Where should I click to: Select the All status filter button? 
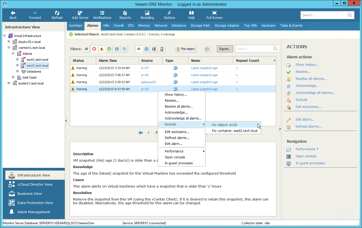coord(86,49)
